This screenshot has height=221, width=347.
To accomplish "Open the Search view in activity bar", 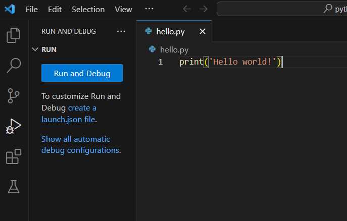I will pos(14,65).
